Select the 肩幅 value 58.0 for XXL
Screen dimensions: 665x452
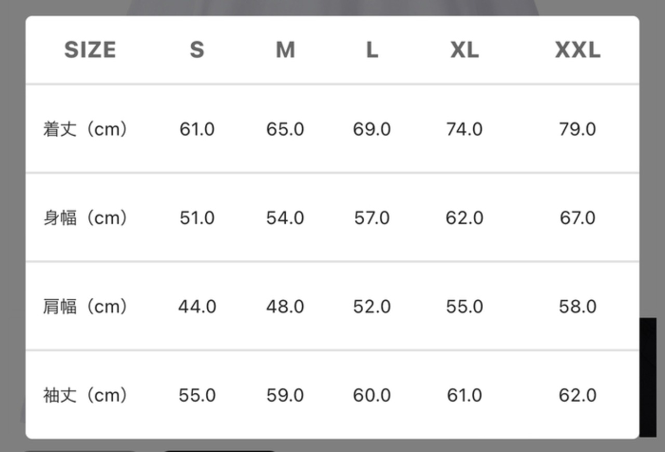click(x=577, y=307)
